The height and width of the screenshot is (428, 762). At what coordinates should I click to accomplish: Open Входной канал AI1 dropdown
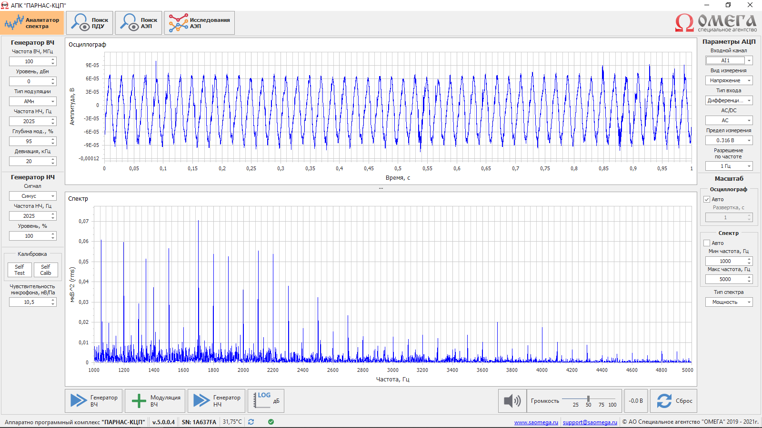[729, 60]
